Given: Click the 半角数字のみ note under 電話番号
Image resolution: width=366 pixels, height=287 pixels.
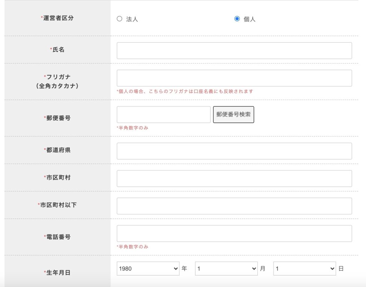Looking at the screenshot, I should (133, 247).
